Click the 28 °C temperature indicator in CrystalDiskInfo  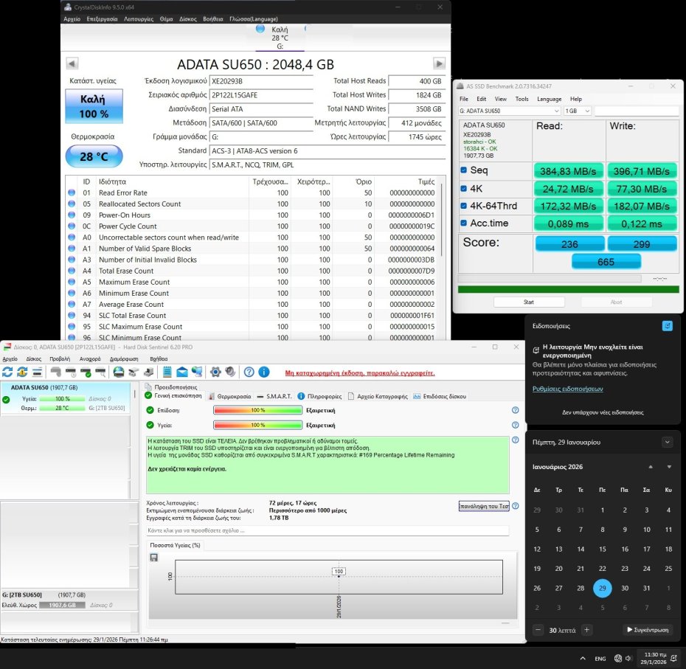coord(94,156)
